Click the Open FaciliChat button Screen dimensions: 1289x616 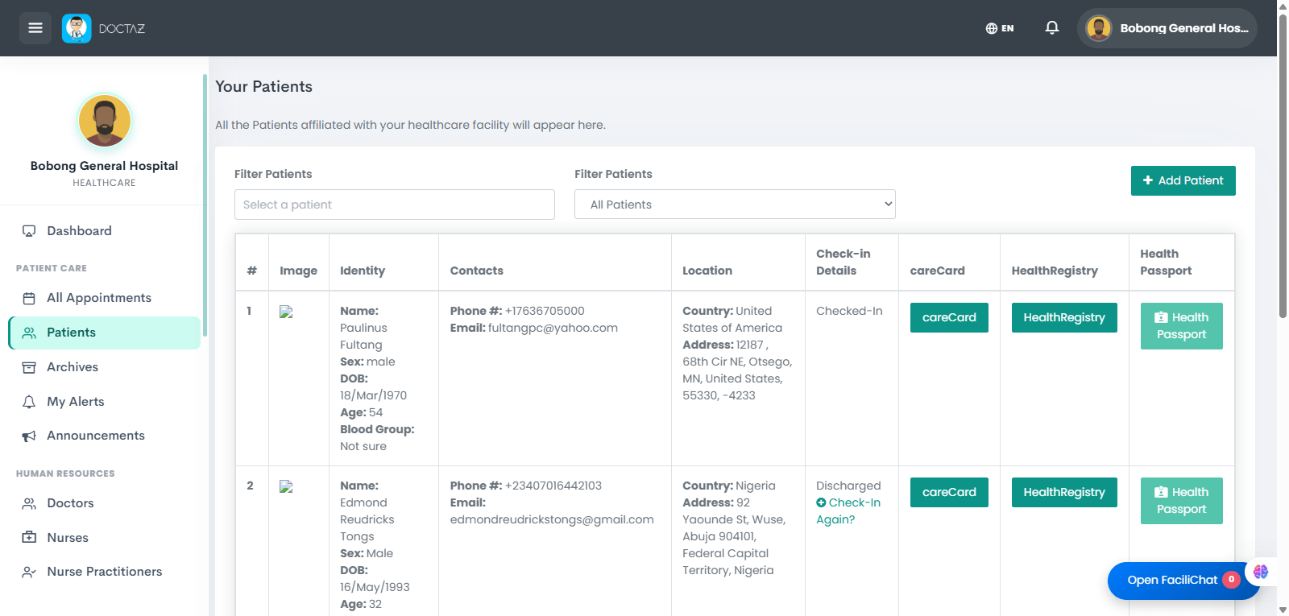(1183, 581)
